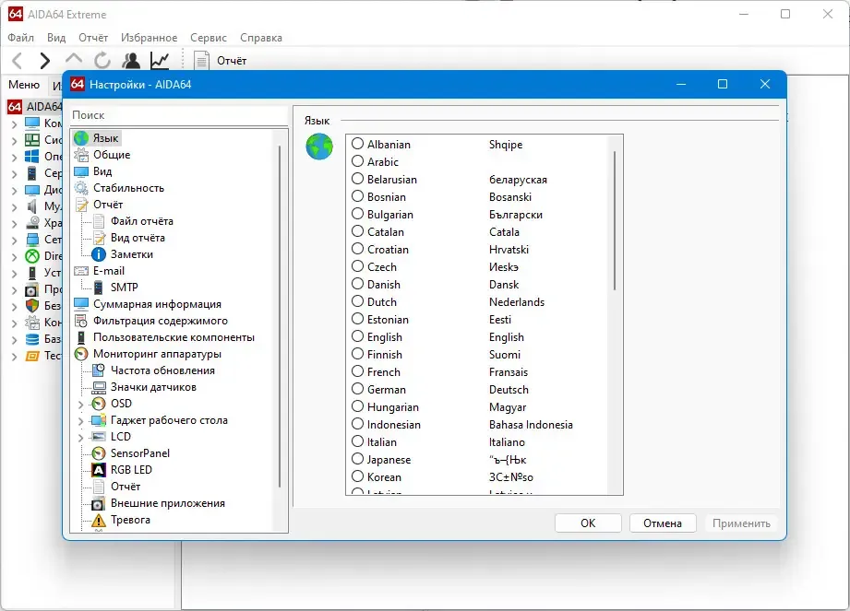Expand the Тест node in main window tree
Viewport: 850px width, 611px height.
pos(14,356)
